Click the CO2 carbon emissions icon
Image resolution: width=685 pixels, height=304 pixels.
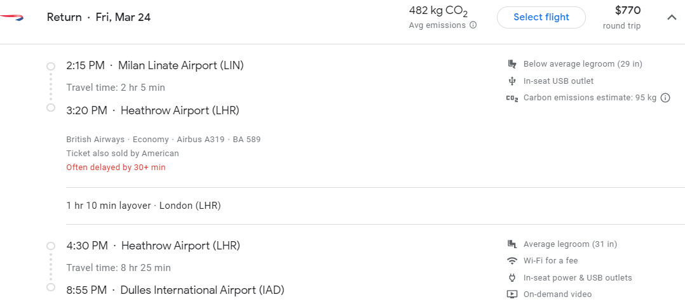click(x=512, y=98)
